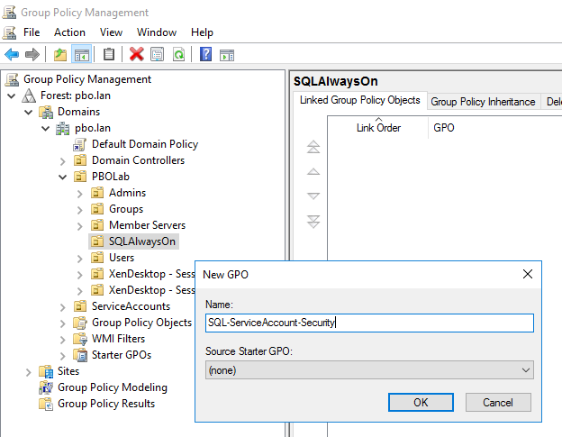The width and height of the screenshot is (562, 437).
Task: Click the blue Help question mark icon
Action: coord(205,54)
